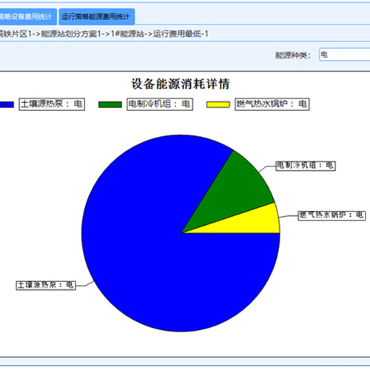Click the blue legend swatch for 土壤源热泵

tap(7, 104)
